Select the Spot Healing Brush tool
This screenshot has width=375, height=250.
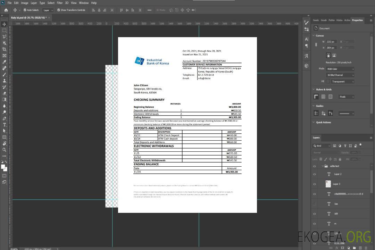click(x=4, y=68)
